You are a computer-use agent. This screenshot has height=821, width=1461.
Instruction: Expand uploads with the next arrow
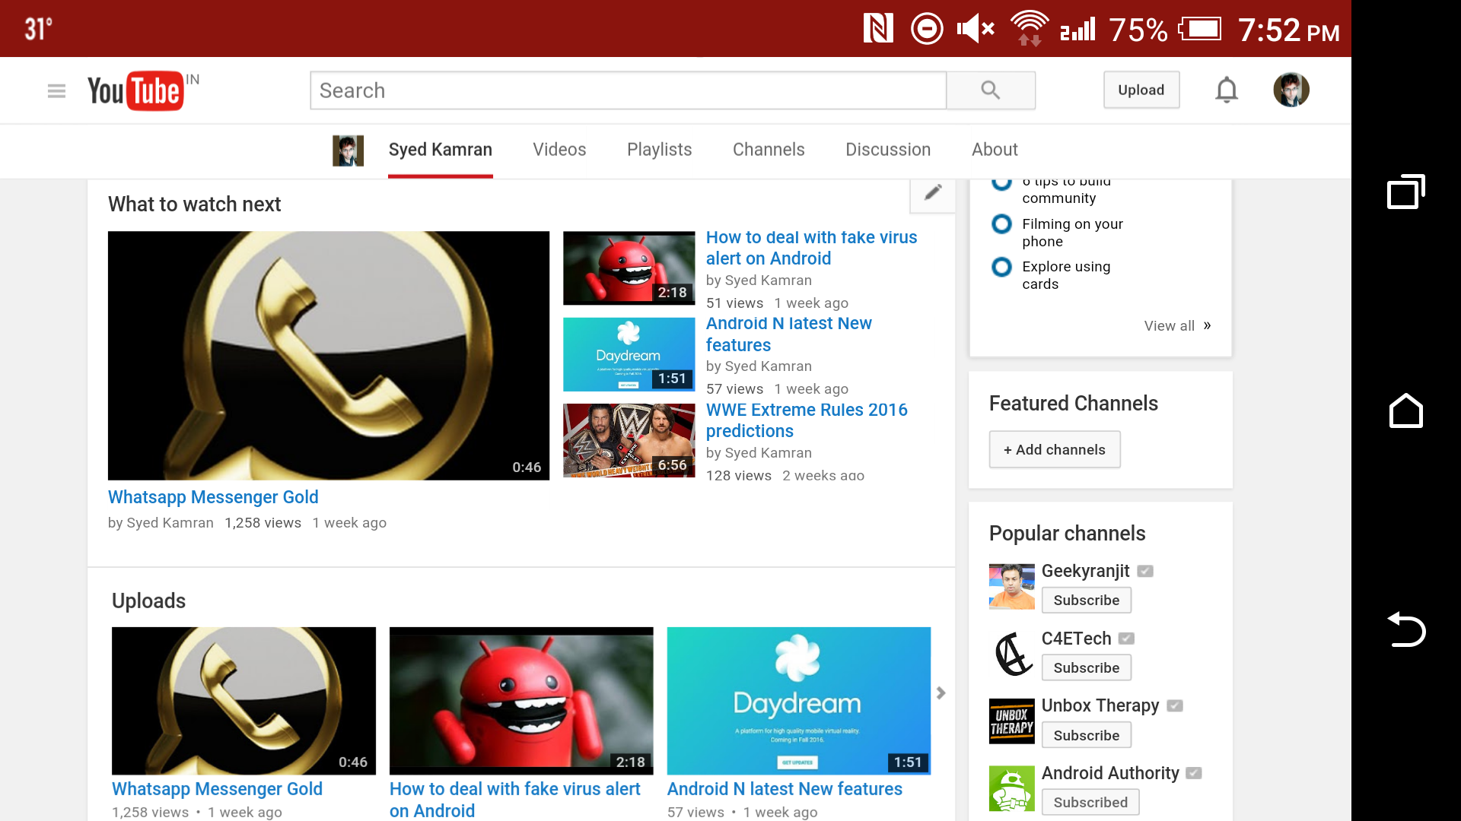pos(941,693)
